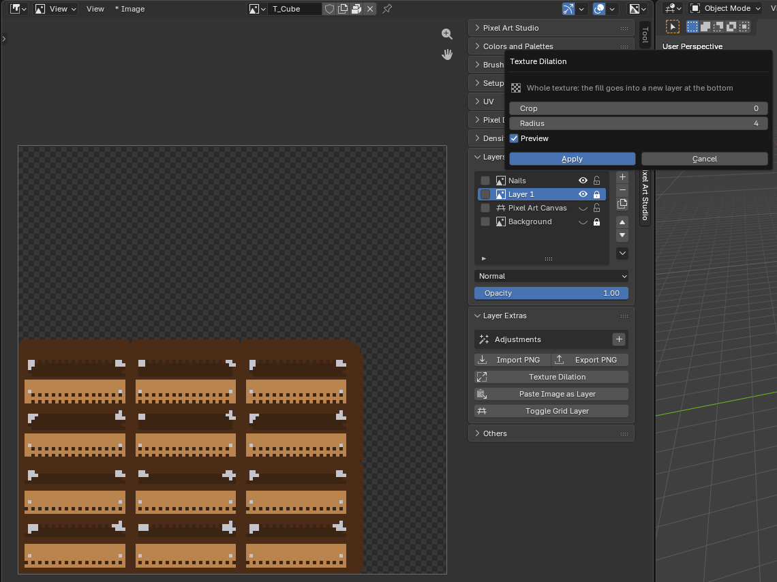Screen dimensions: 777x582
Task: Open layer list extra options chevron
Action: [622, 253]
